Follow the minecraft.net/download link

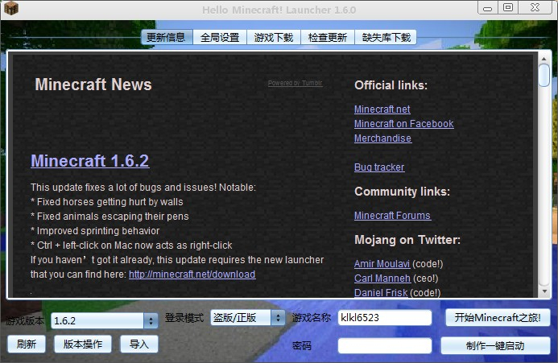pos(192,274)
